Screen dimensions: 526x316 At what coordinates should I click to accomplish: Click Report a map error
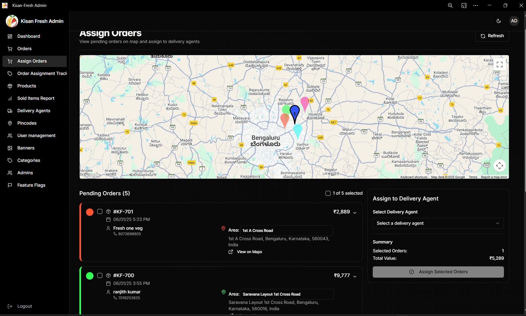(494, 177)
